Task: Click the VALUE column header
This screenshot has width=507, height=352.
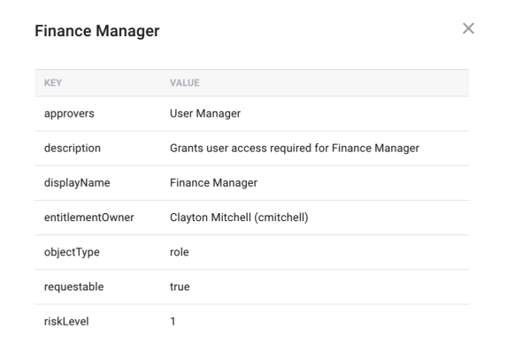Action: tap(185, 83)
